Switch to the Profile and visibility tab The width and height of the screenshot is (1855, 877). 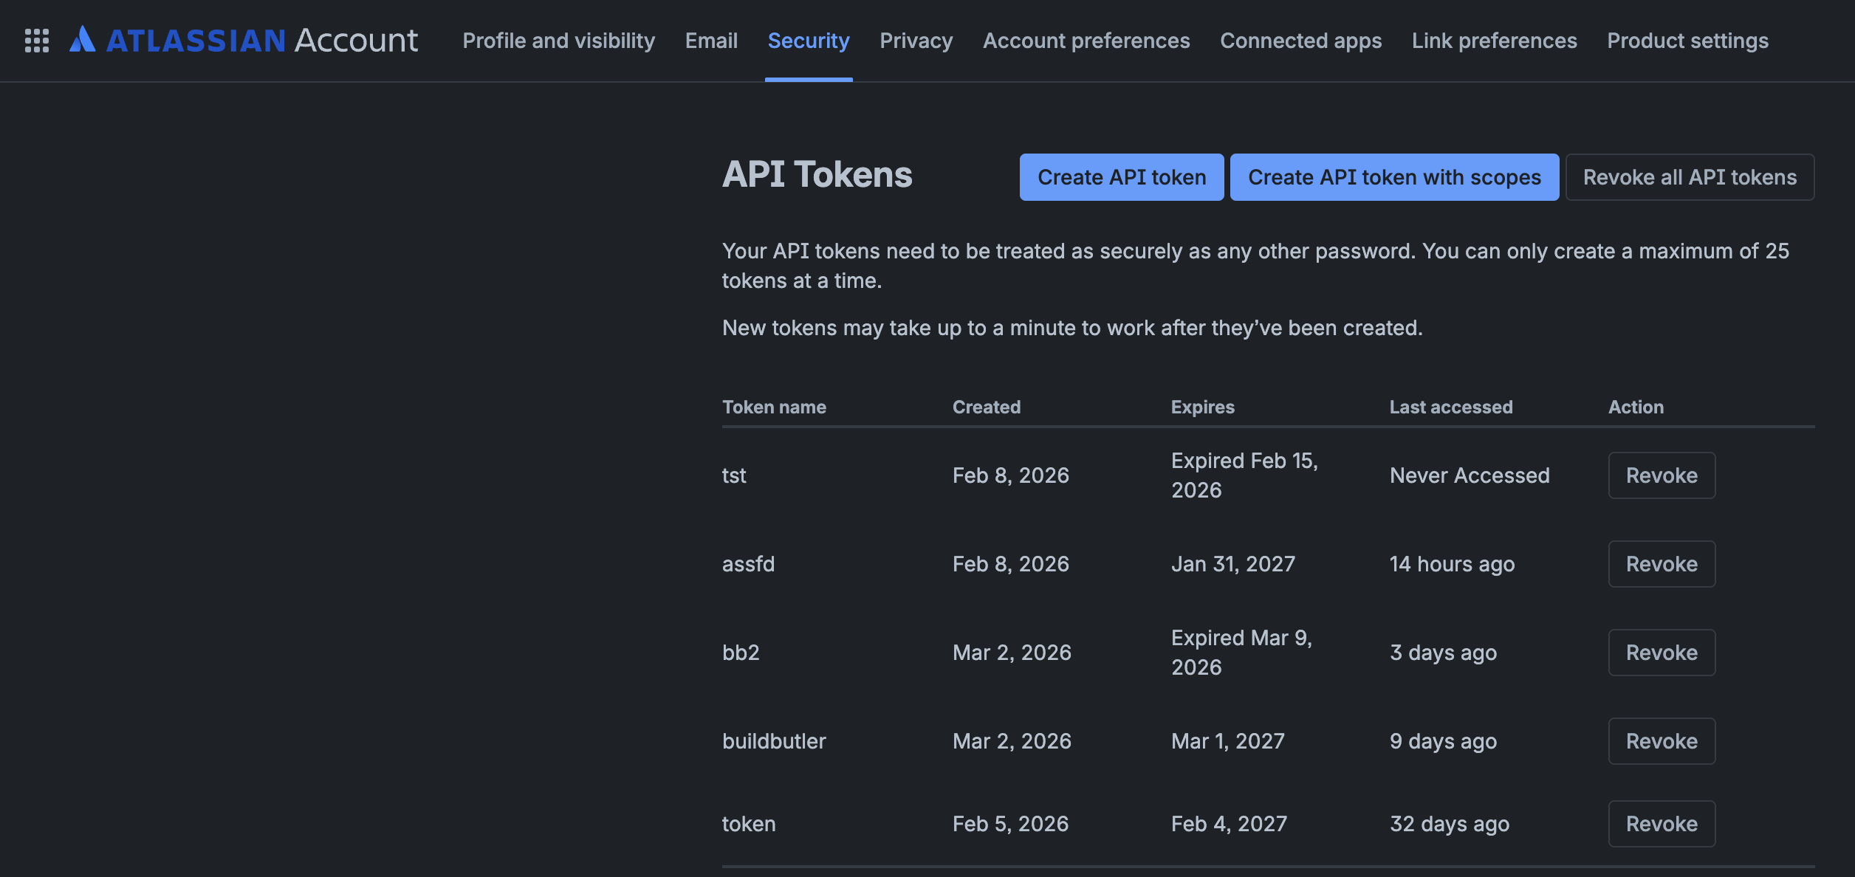click(559, 41)
